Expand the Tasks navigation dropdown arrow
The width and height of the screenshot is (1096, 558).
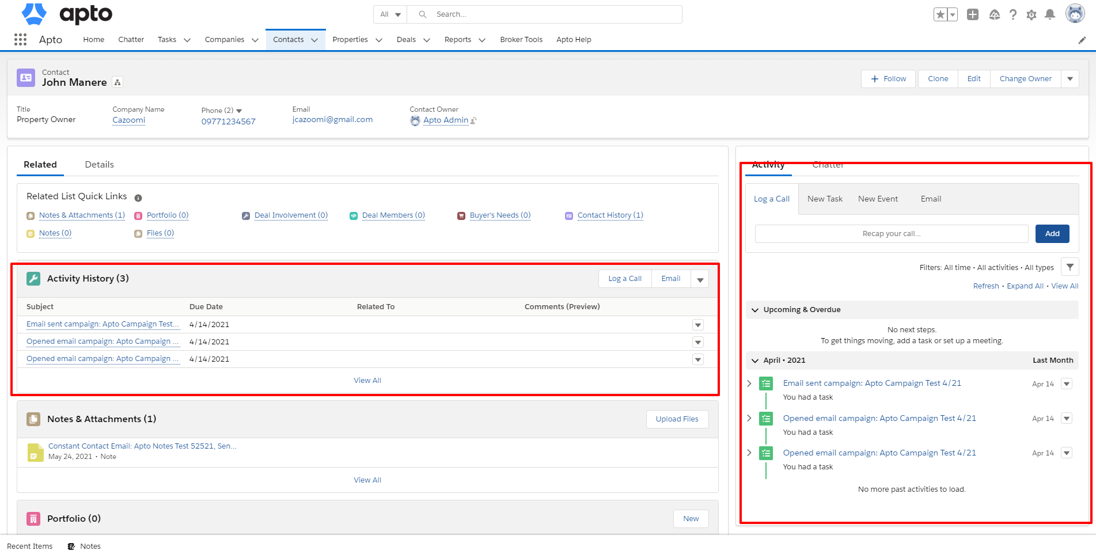pyautogui.click(x=187, y=40)
